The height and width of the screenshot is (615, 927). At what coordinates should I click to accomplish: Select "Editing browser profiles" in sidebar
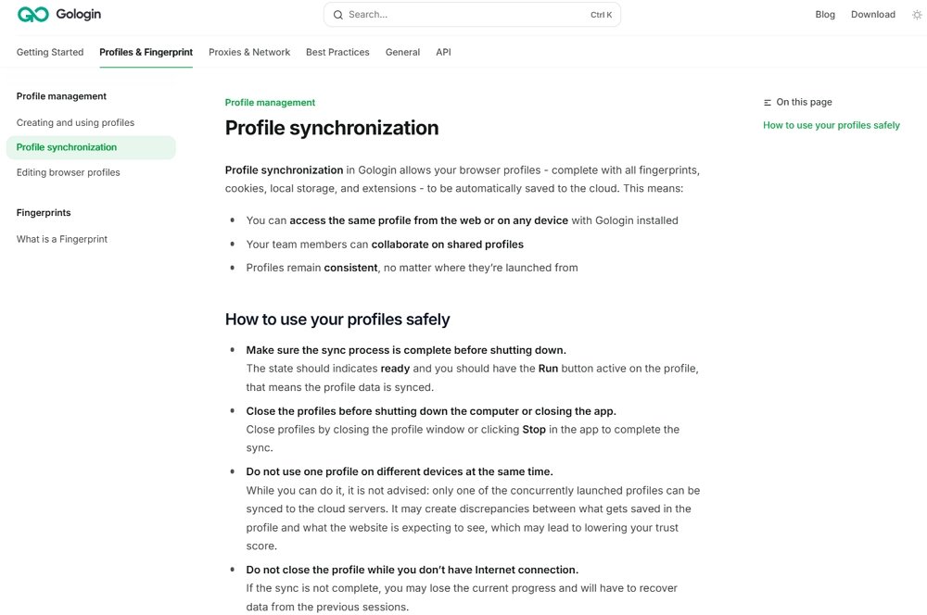coord(69,171)
